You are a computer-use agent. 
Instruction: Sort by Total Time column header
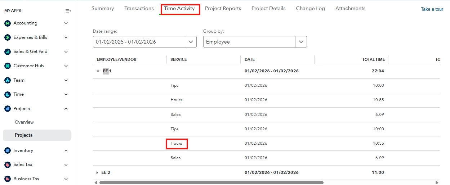tap(374, 59)
